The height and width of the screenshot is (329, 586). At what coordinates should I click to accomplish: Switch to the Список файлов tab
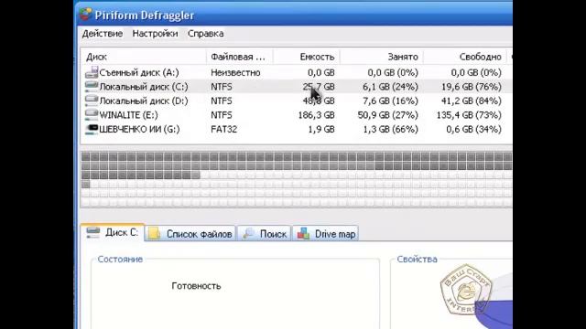(190, 234)
